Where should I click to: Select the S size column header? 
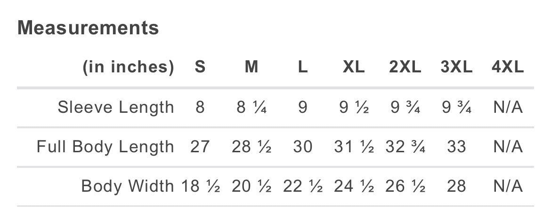(x=200, y=67)
